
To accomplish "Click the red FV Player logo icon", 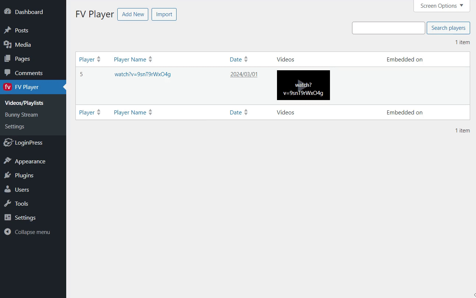I will coord(7,87).
